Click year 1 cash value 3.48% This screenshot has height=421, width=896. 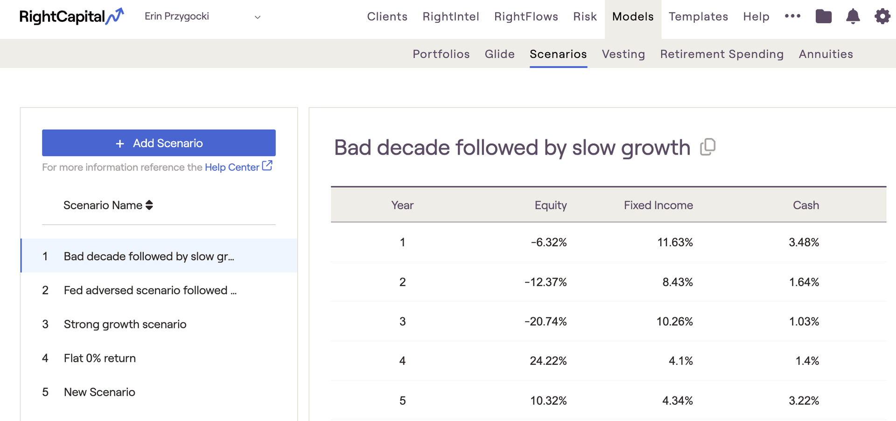804,242
